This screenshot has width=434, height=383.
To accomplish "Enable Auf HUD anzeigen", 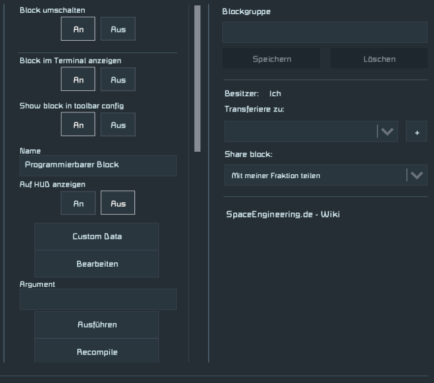I will pyautogui.click(x=78, y=203).
